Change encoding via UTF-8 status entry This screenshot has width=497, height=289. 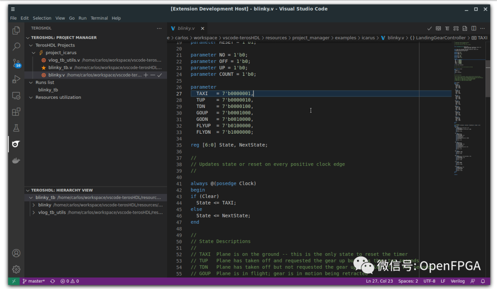429,281
